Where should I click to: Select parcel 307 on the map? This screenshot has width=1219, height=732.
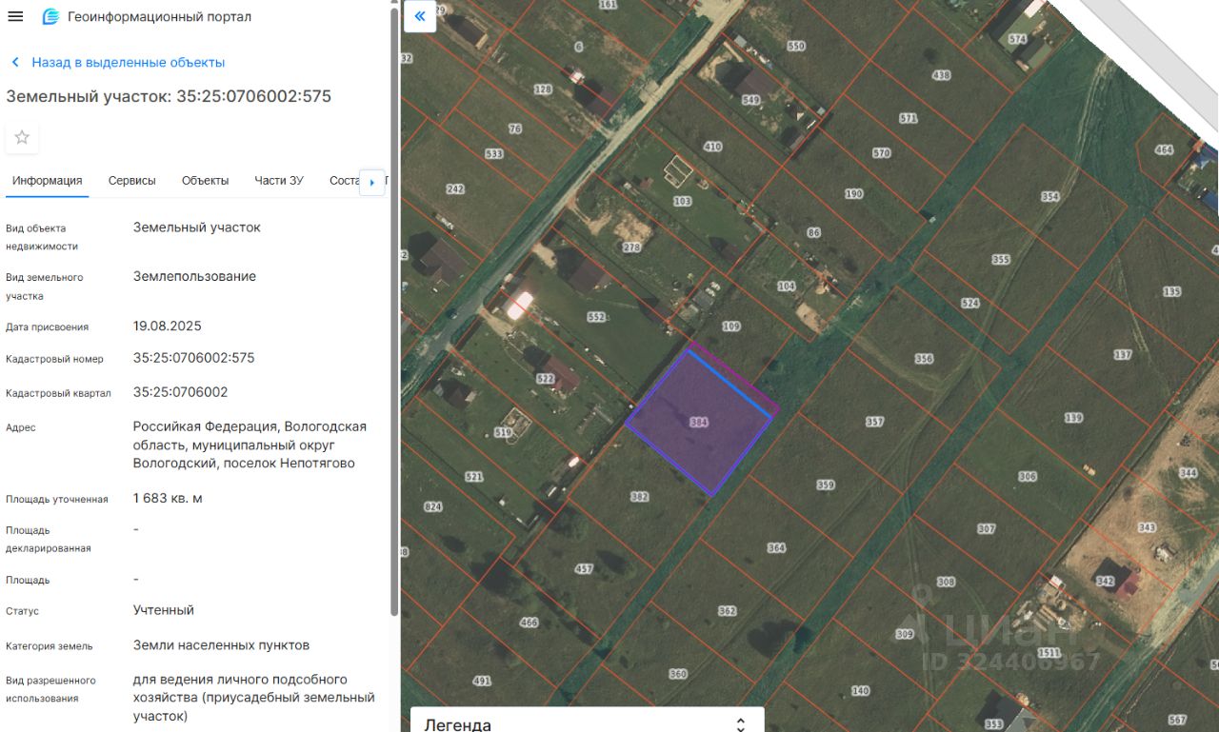986,529
